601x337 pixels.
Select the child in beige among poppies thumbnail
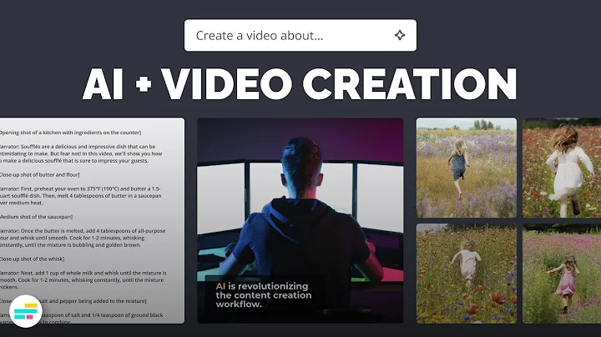tap(467, 274)
